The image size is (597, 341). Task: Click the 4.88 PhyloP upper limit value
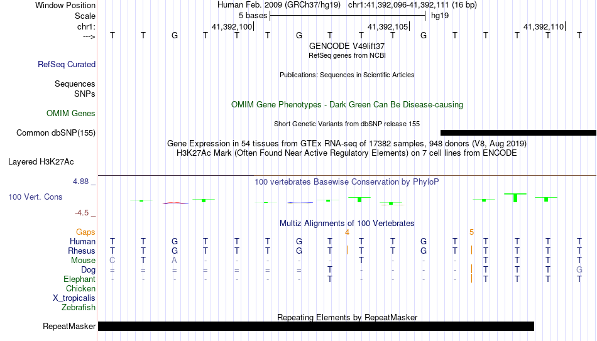(x=80, y=181)
